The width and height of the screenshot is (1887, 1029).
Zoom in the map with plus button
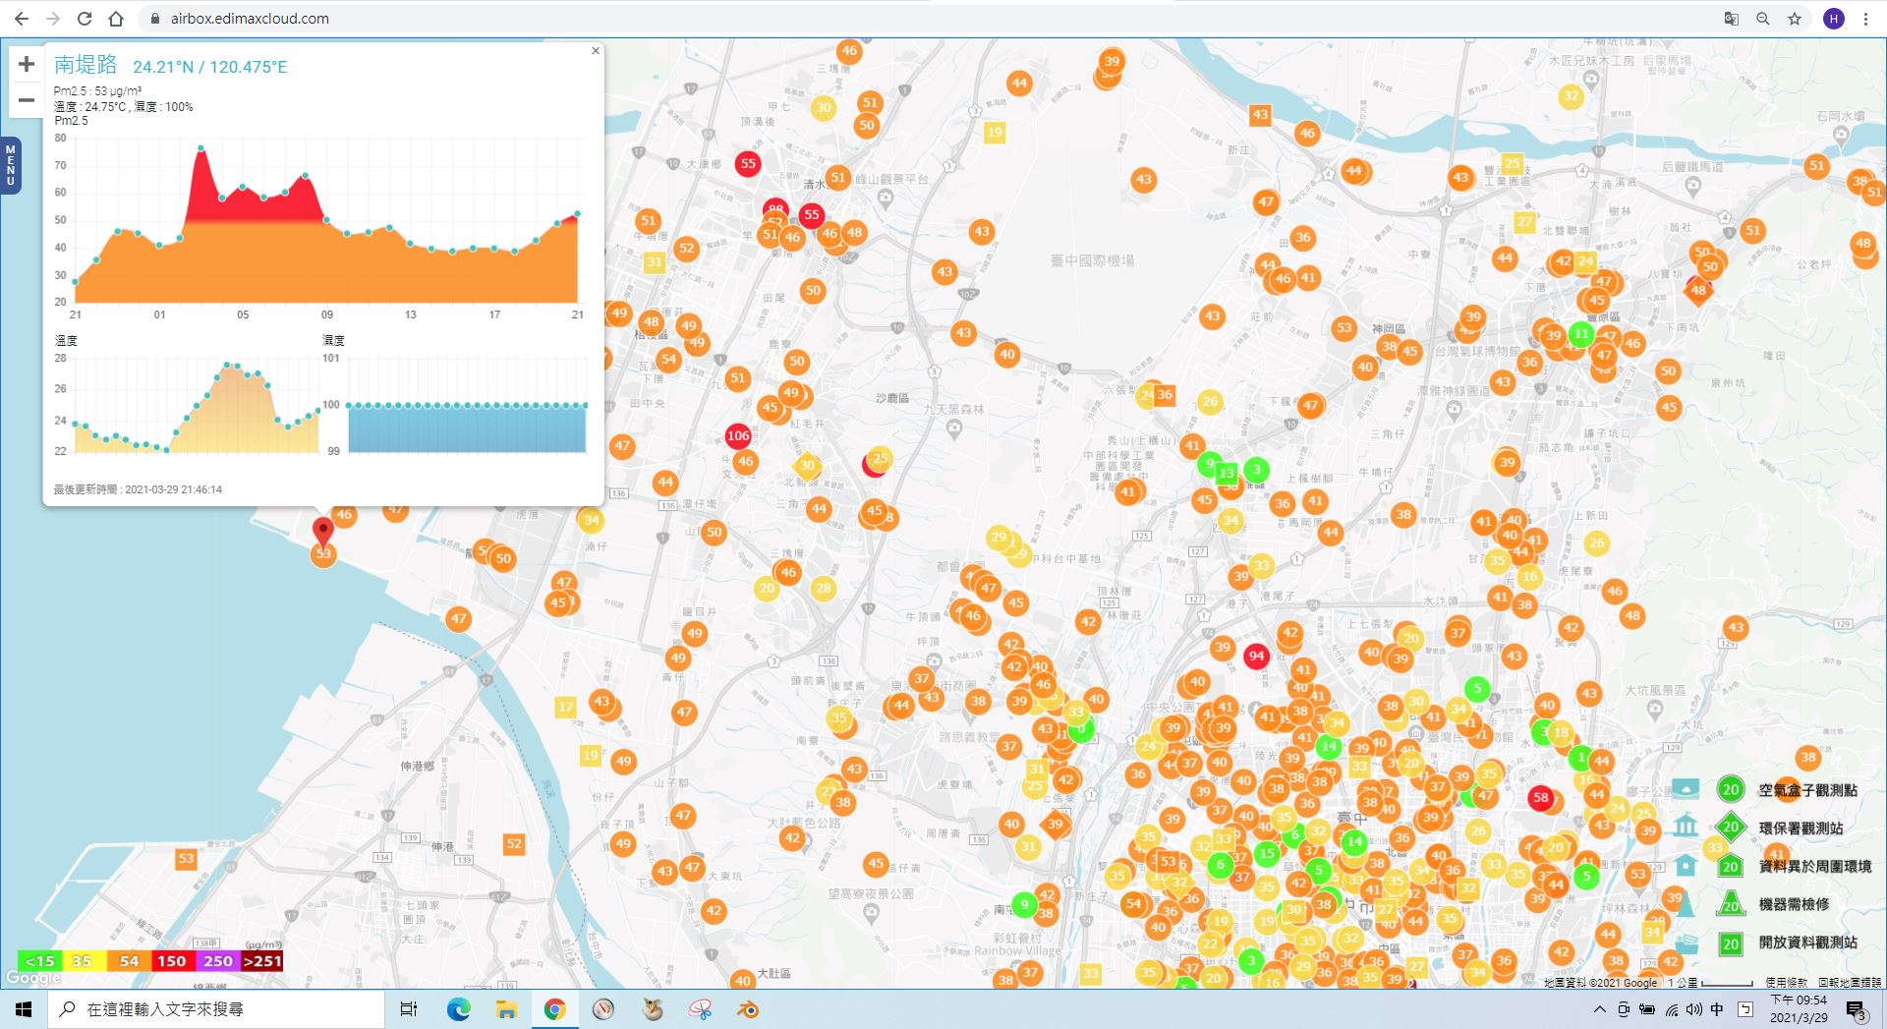(x=27, y=65)
